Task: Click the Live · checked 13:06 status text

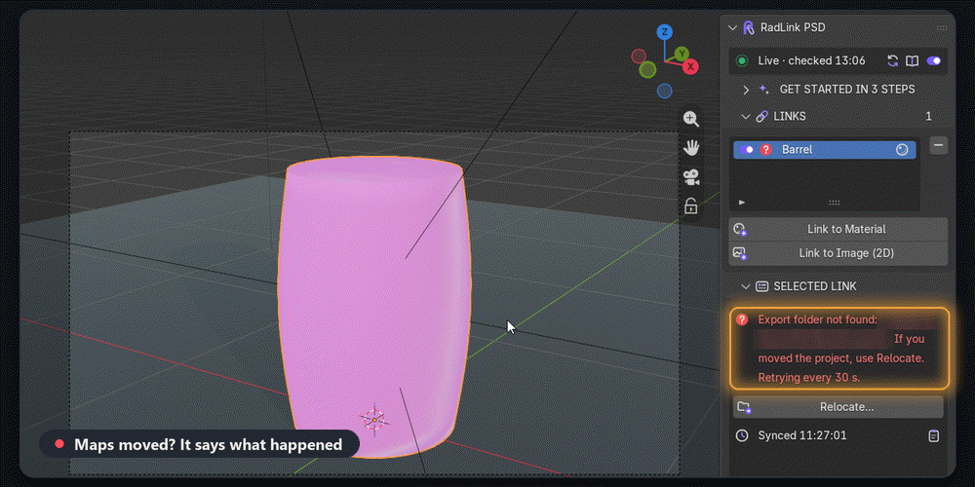Action: pyautogui.click(x=811, y=60)
